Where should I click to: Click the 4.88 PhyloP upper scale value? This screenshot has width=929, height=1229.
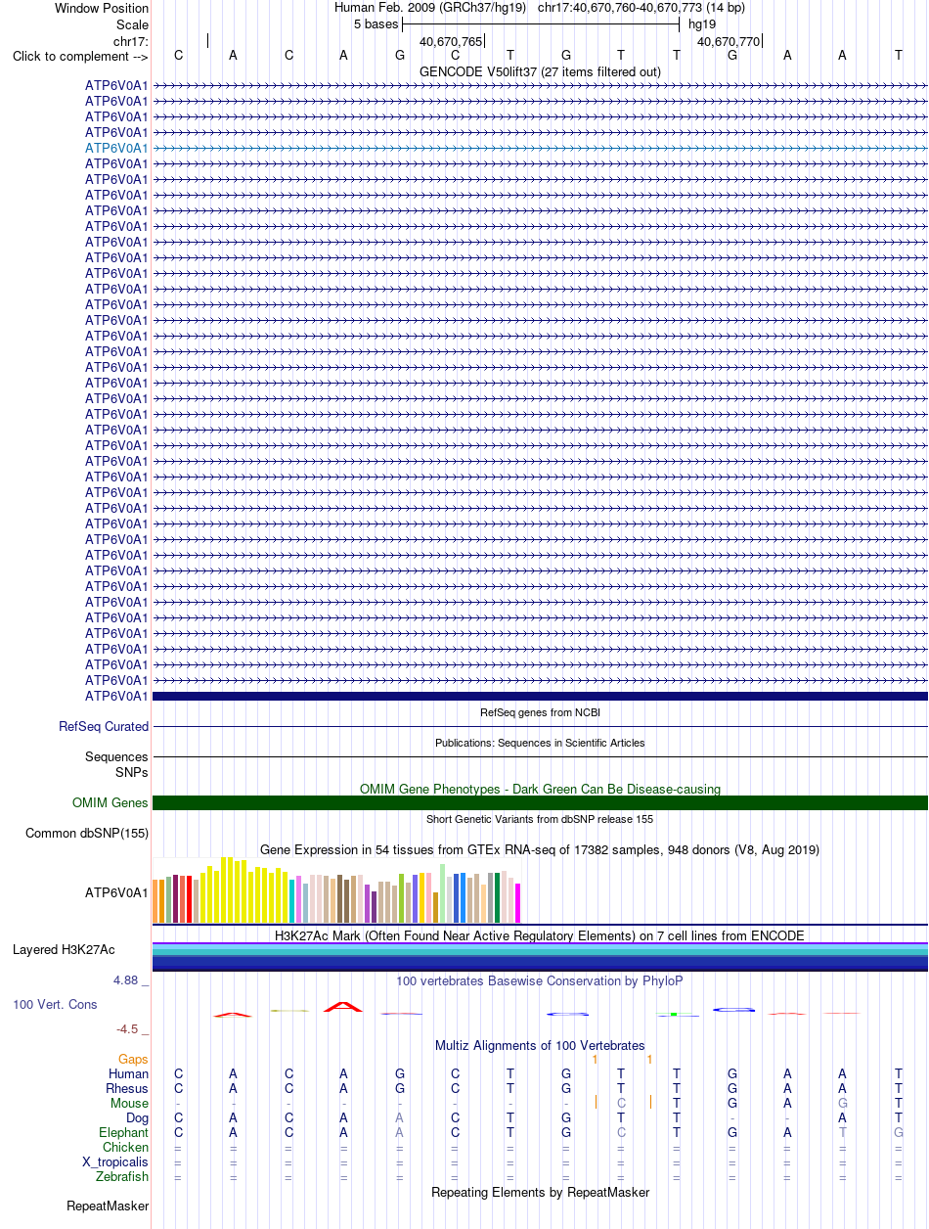[x=125, y=980]
